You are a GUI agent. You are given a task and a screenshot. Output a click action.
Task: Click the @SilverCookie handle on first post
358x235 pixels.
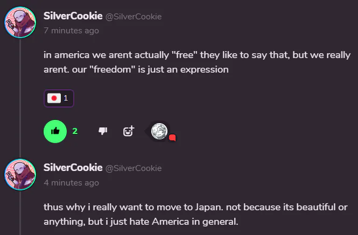(133, 17)
